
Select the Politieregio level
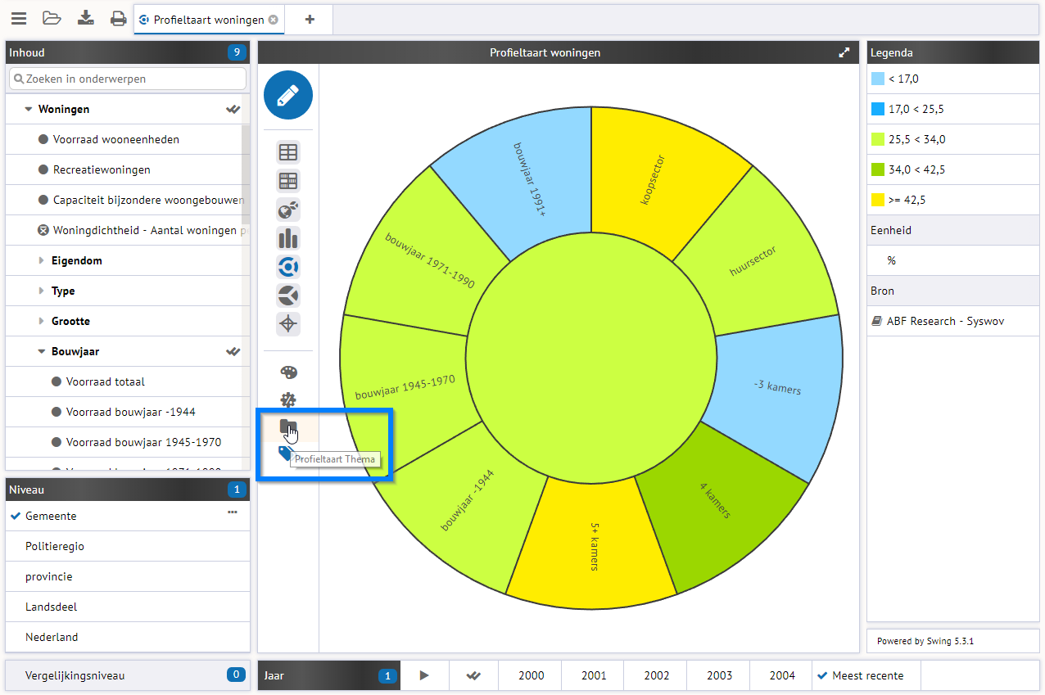pos(128,546)
